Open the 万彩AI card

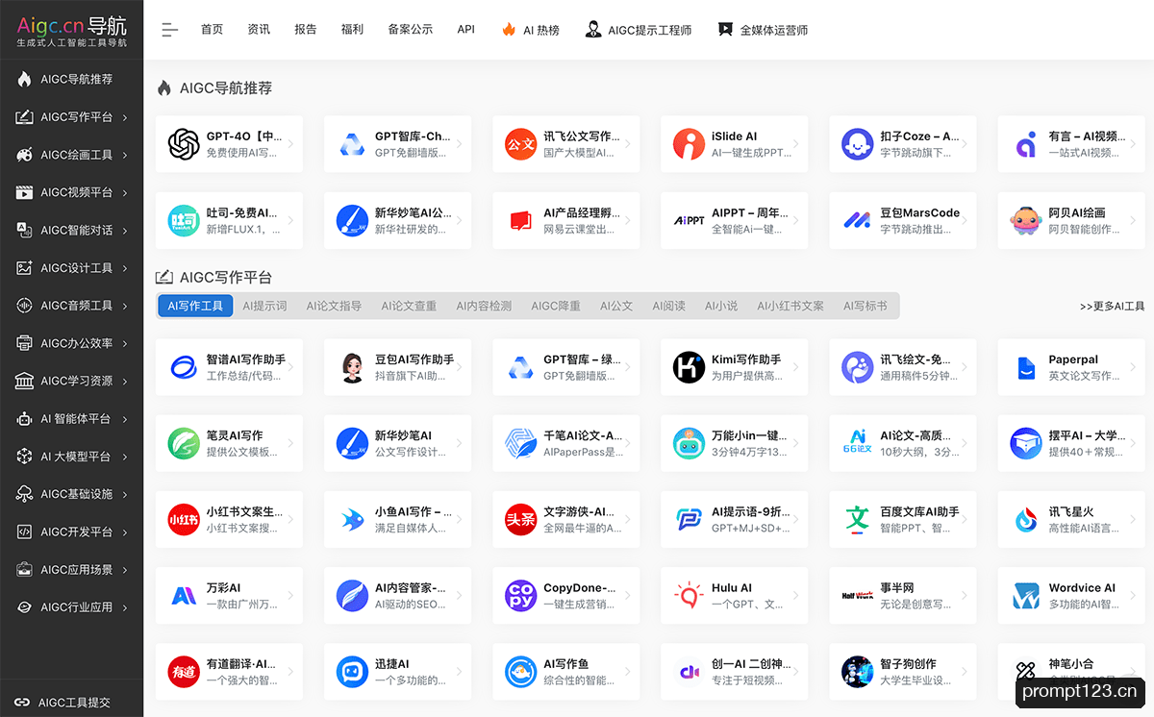click(x=229, y=596)
